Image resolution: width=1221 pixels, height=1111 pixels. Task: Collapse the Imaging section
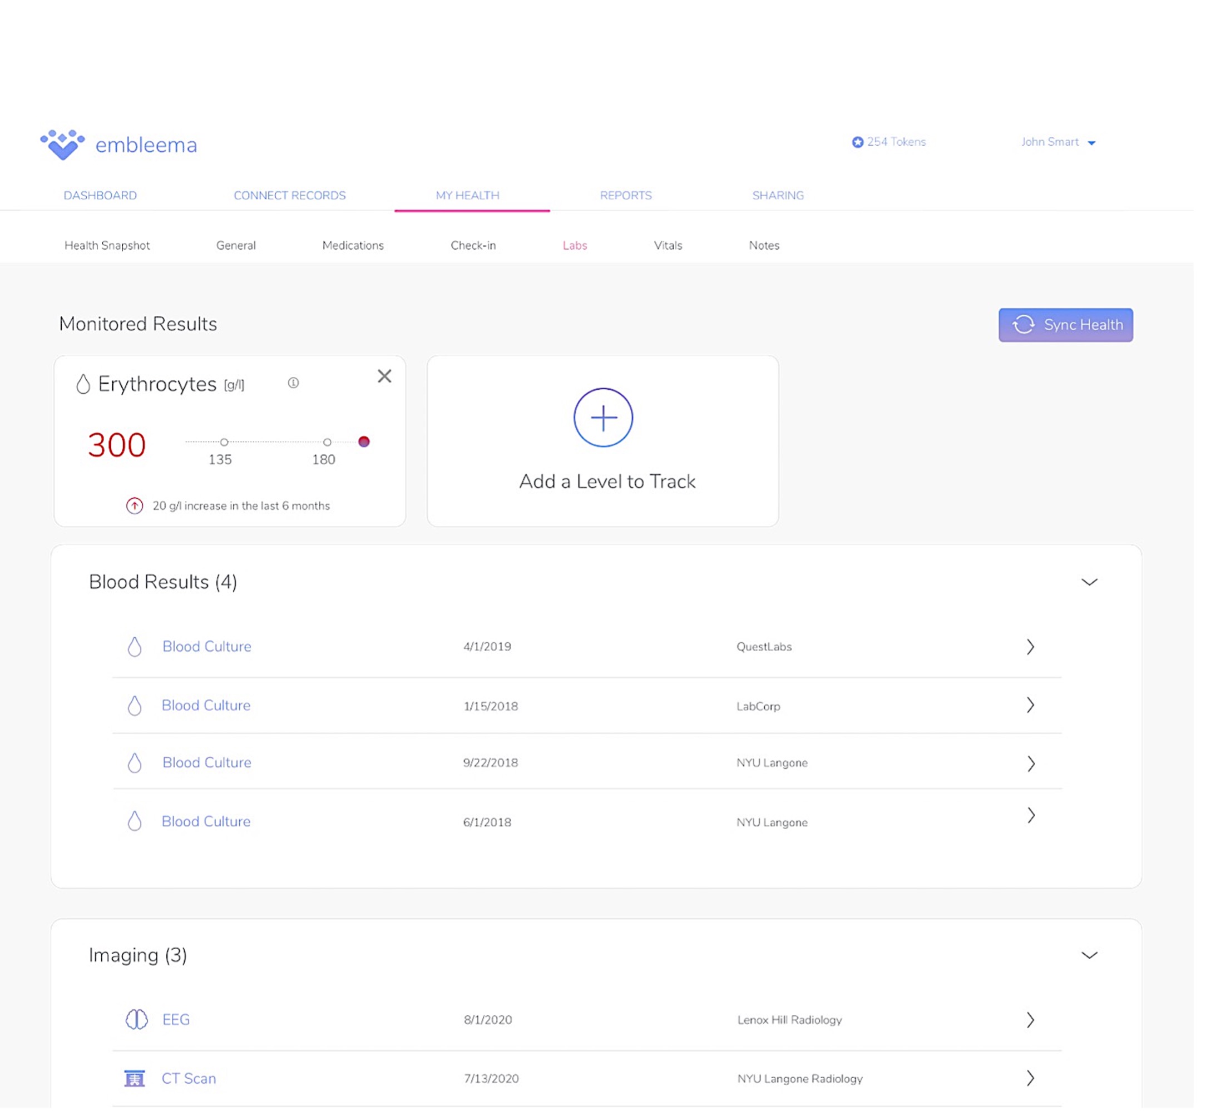(x=1089, y=955)
